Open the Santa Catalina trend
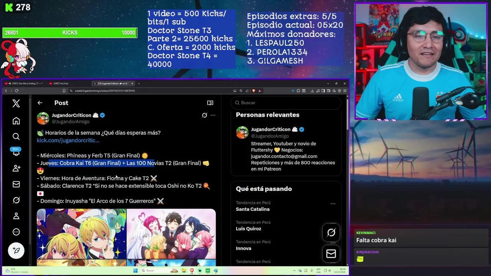This screenshot has height=276, width=491. (x=253, y=209)
